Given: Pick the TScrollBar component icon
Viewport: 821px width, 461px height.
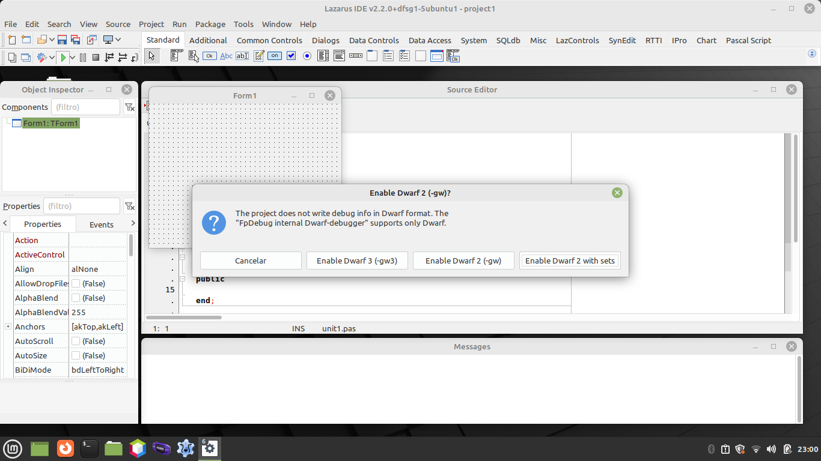Looking at the screenshot, I should tap(356, 56).
